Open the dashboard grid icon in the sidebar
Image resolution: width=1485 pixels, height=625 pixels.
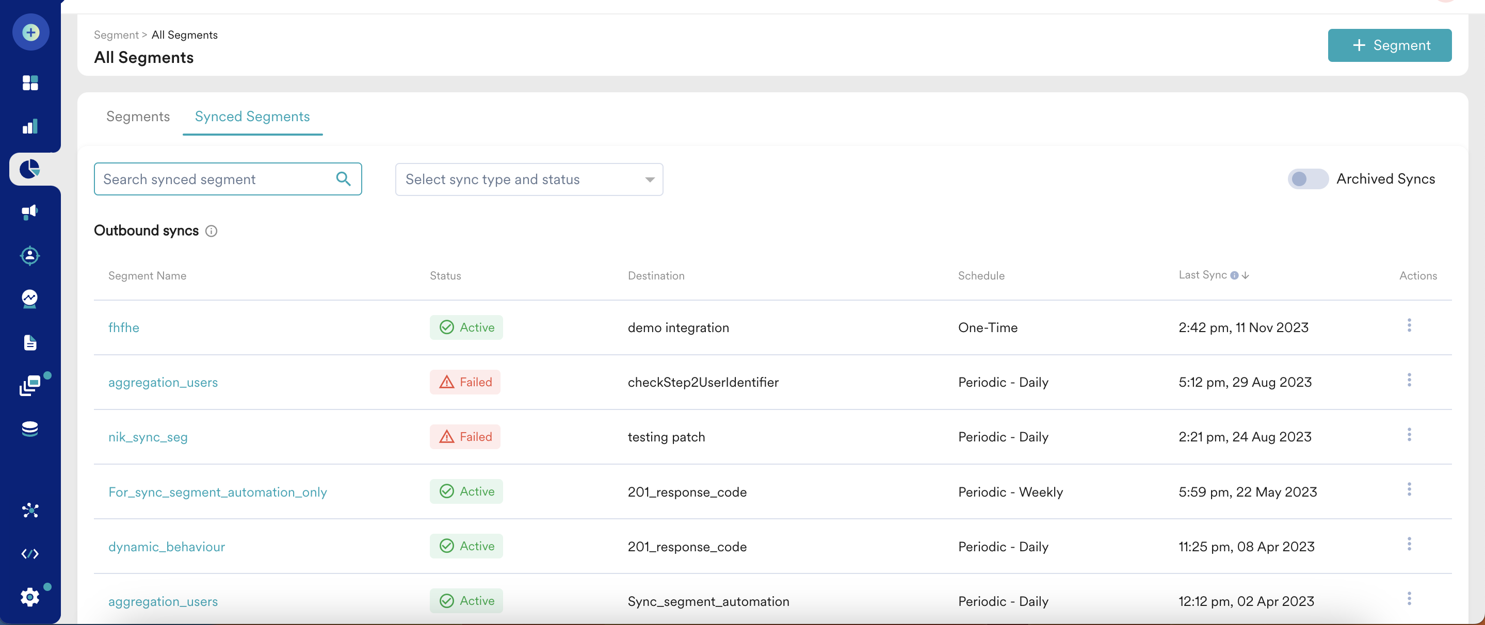click(30, 83)
